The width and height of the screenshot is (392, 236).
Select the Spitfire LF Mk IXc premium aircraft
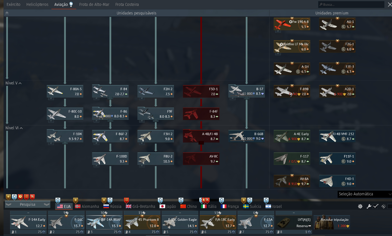tap(292, 47)
